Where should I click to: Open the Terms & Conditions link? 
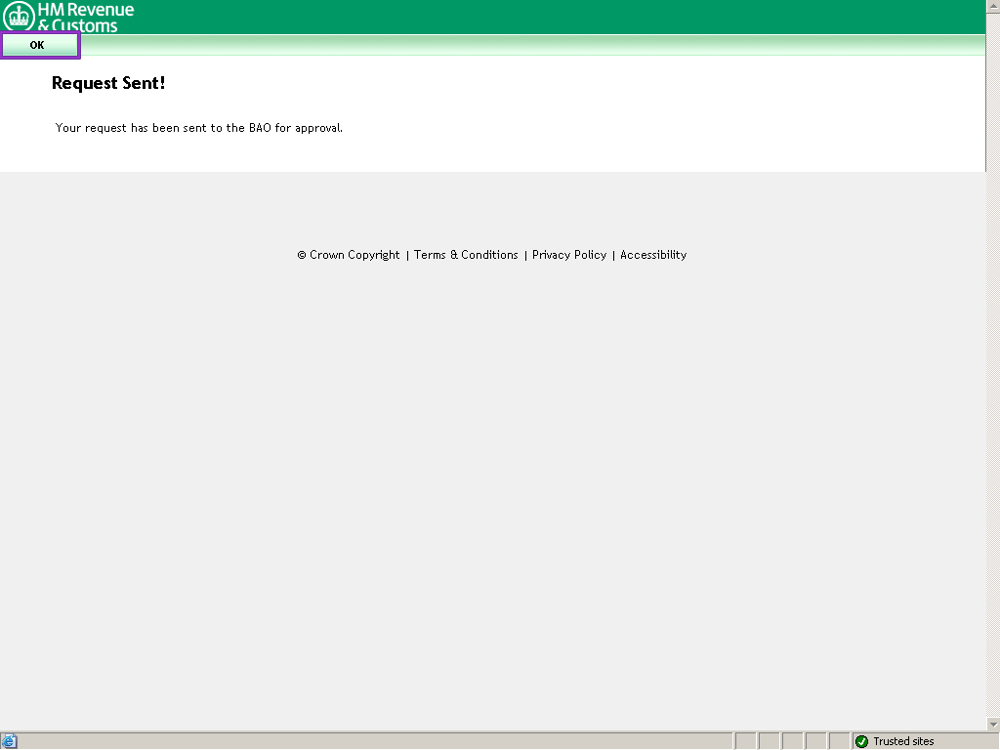466,255
